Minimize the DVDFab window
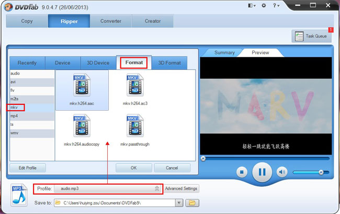Image resolution: width=340 pixels, height=214 pixels. pos(298,5)
